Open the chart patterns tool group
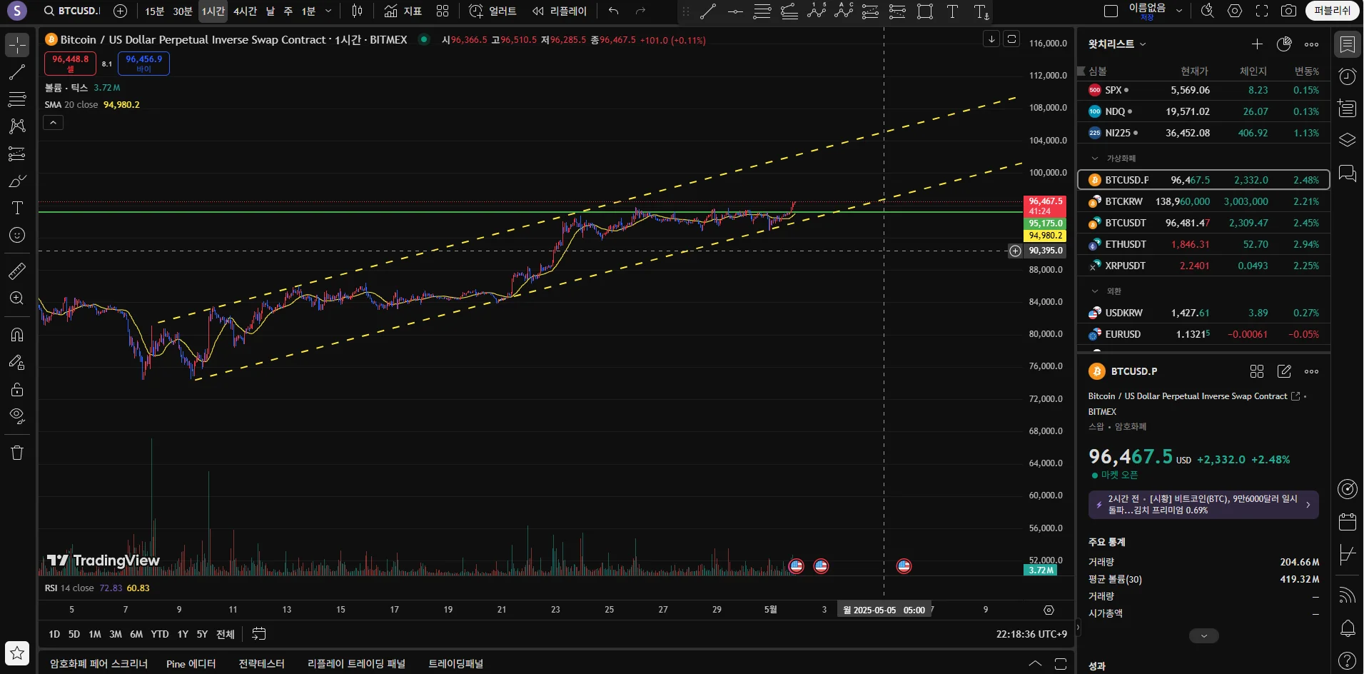Screen dimensions: 1364x674 (17, 126)
